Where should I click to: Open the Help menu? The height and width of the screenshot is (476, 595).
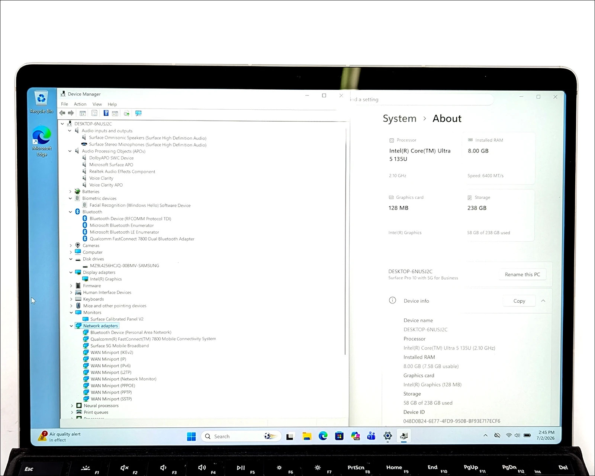click(x=112, y=104)
